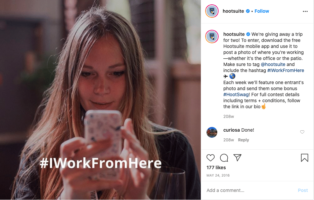Open the @hootsuite mention in the caption

(273, 64)
